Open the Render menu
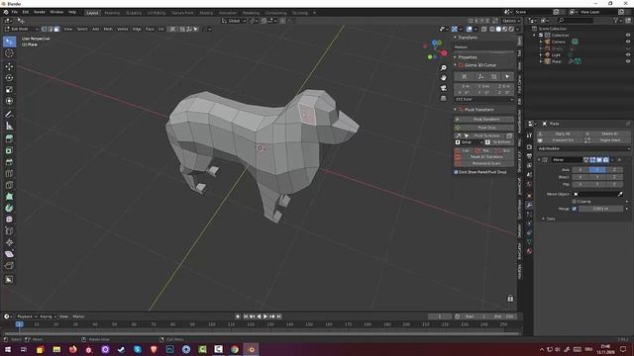The height and width of the screenshot is (356, 634). pyautogui.click(x=40, y=12)
